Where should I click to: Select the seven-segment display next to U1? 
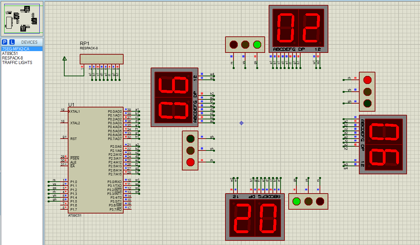[x=175, y=97]
